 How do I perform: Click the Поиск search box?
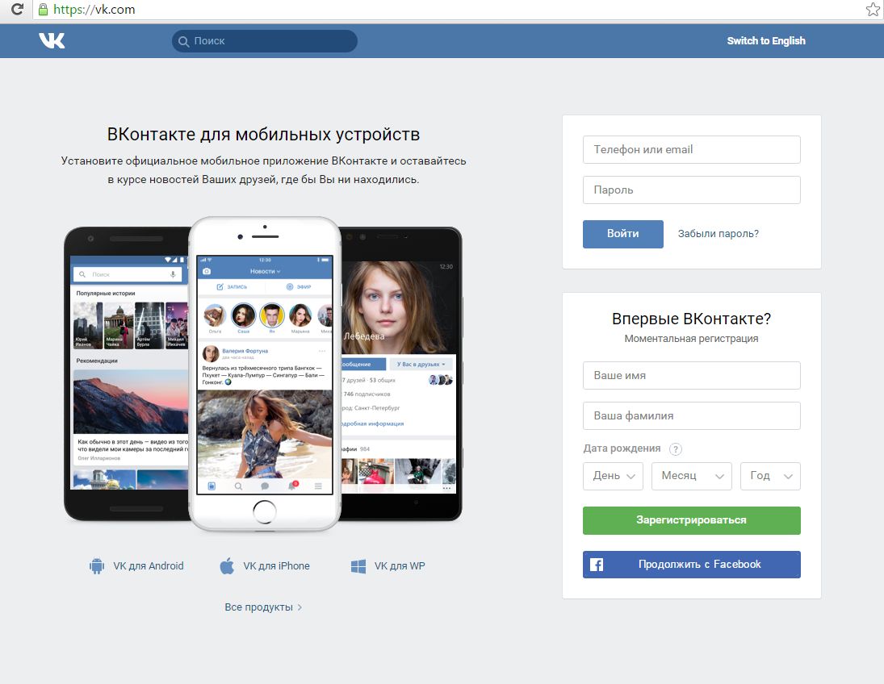264,41
